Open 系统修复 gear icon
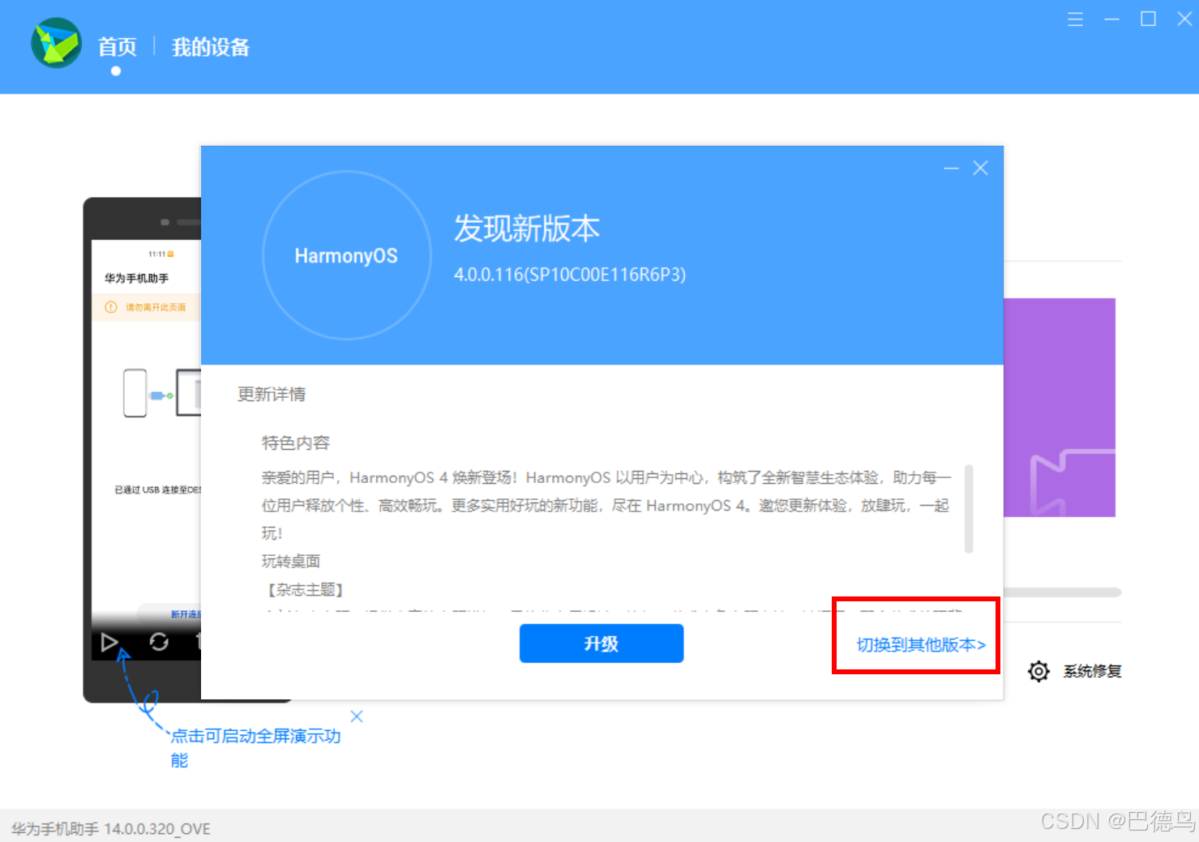The width and height of the screenshot is (1199, 842). [x=1038, y=671]
